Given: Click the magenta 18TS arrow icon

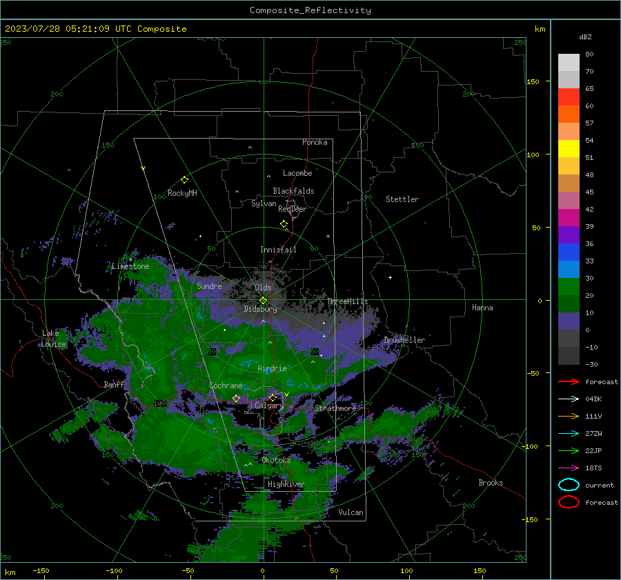Looking at the screenshot, I should click(x=569, y=468).
